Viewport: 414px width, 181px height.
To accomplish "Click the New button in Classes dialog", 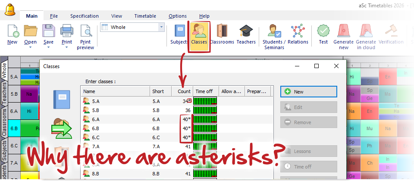I will pyautogui.click(x=308, y=91).
